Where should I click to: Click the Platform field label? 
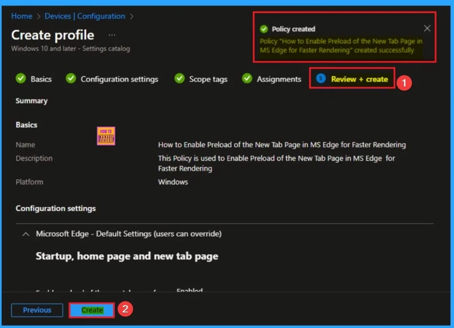point(29,182)
